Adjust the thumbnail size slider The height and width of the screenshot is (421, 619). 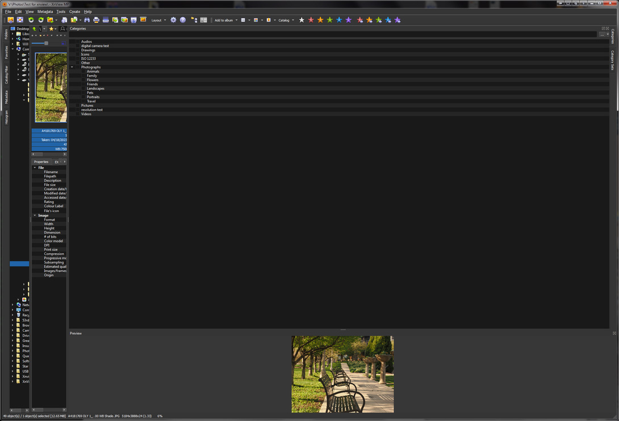[45, 43]
